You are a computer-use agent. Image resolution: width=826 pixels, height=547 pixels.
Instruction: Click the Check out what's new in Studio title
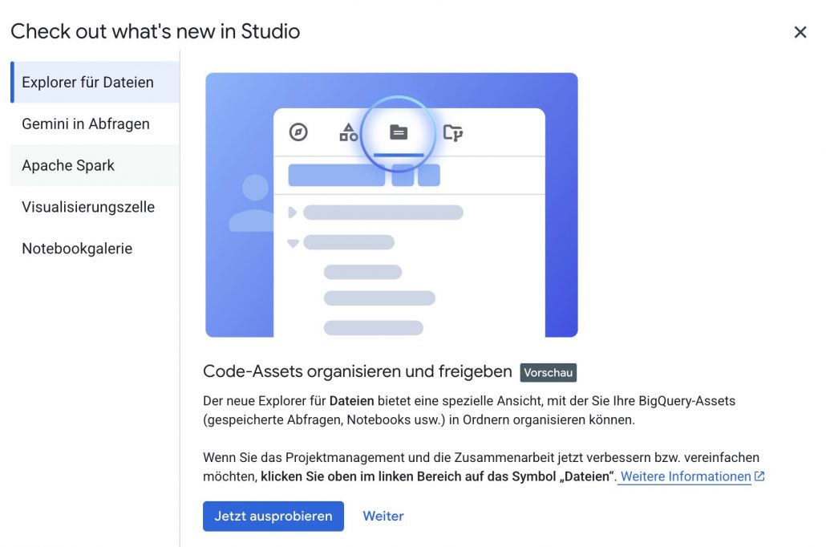156,32
